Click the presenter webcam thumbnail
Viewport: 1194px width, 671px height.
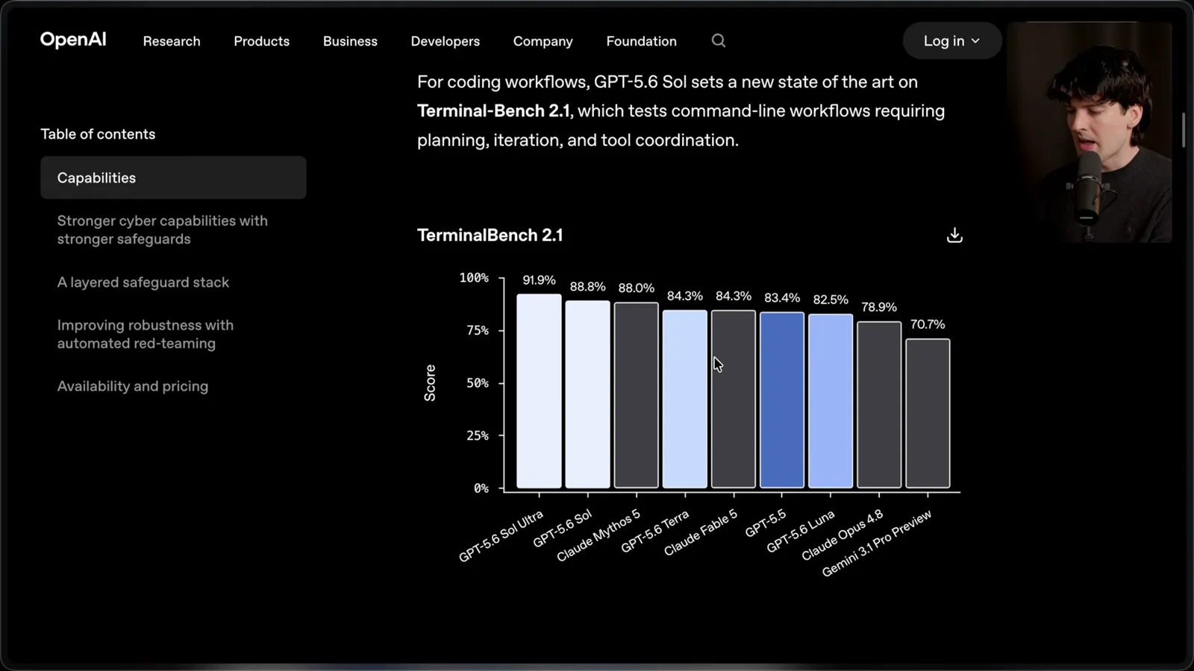pyautogui.click(x=1090, y=133)
